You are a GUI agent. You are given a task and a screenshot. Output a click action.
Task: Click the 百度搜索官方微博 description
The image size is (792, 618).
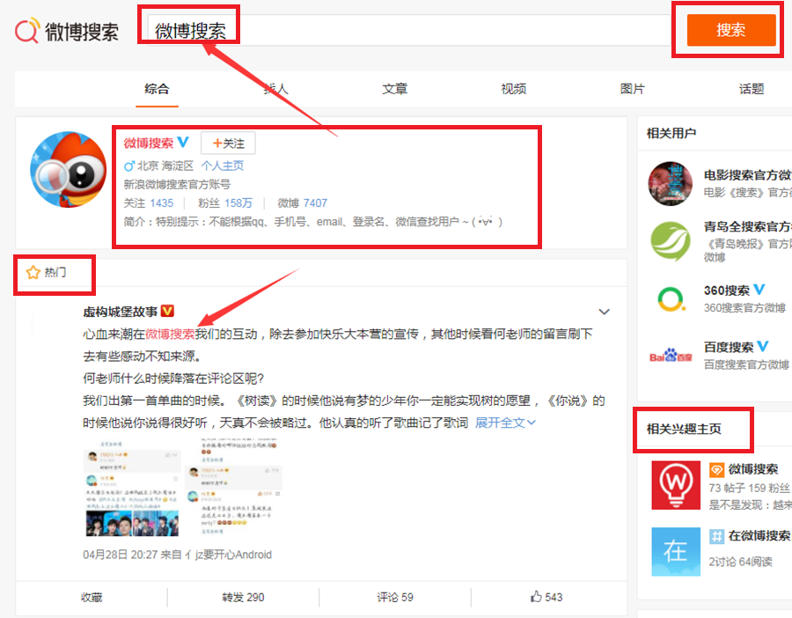pos(746,364)
